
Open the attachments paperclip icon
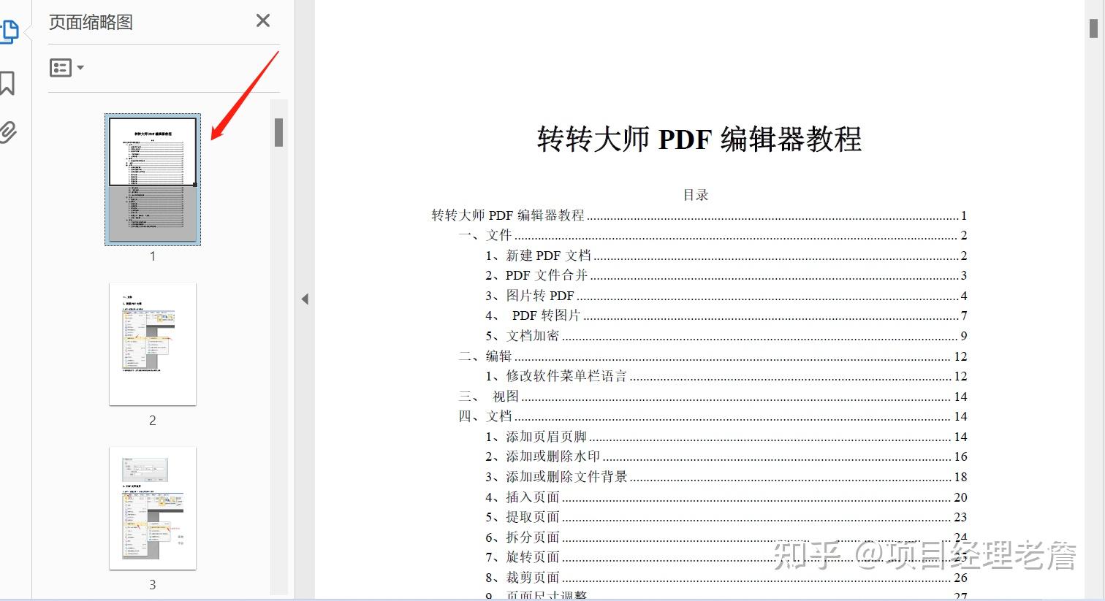pos(7,132)
